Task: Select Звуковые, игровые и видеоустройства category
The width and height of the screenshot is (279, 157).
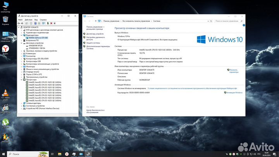Action: coord(41,51)
